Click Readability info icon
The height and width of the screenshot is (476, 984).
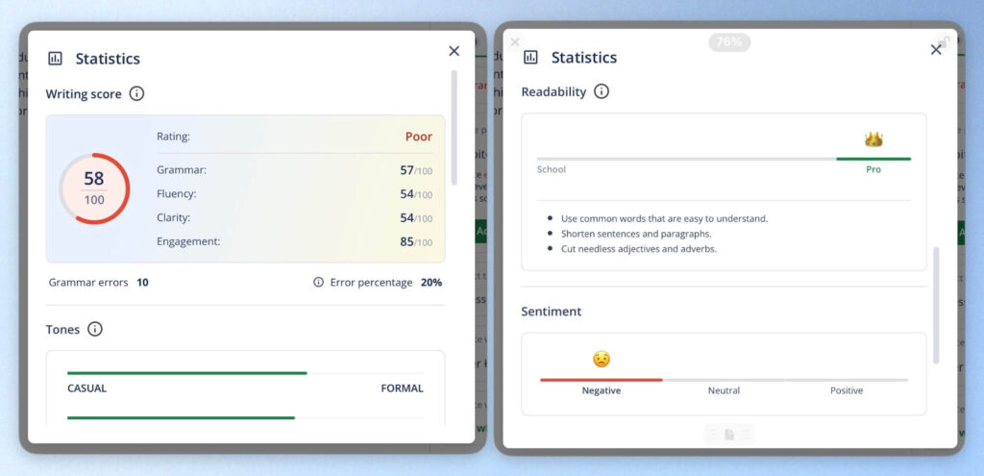point(602,91)
